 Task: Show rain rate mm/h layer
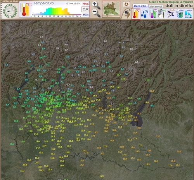tap(188, 14)
